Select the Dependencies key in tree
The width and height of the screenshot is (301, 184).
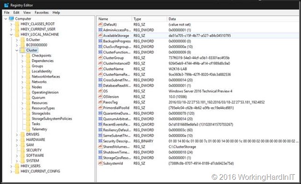tap(43, 61)
